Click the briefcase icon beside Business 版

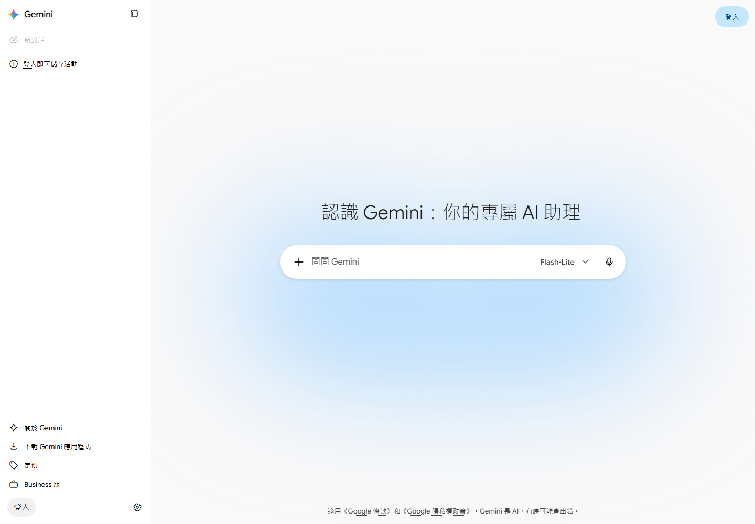[14, 484]
